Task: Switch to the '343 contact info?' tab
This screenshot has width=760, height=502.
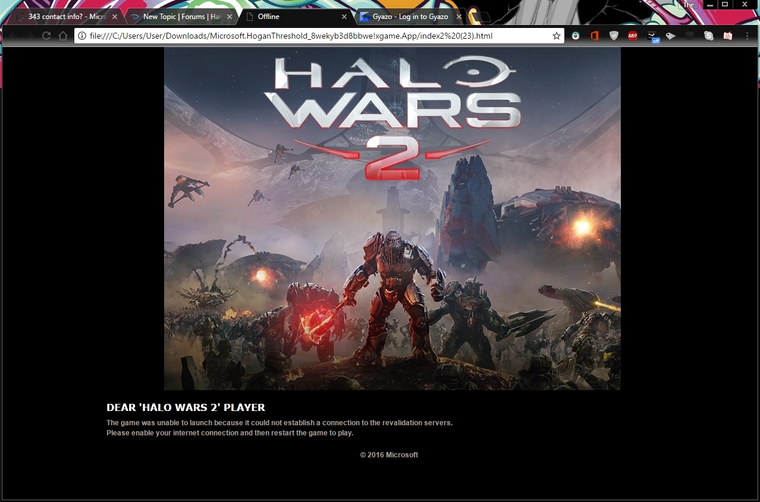Action: click(x=67, y=17)
